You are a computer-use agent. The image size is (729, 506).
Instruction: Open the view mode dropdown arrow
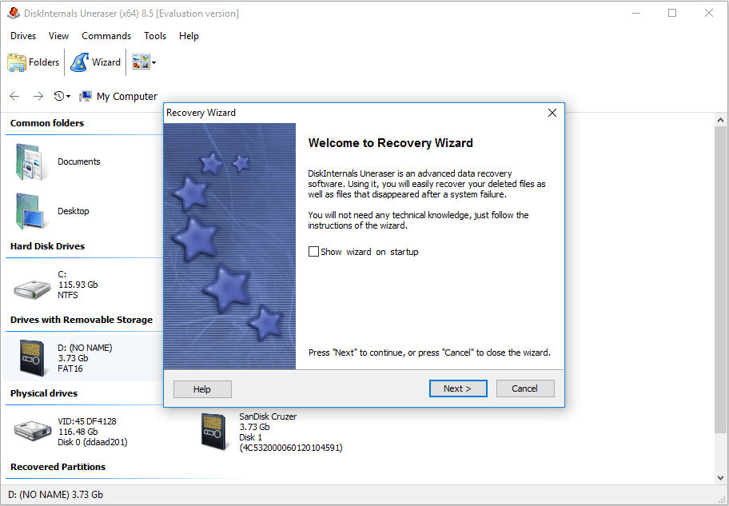pyautogui.click(x=153, y=62)
